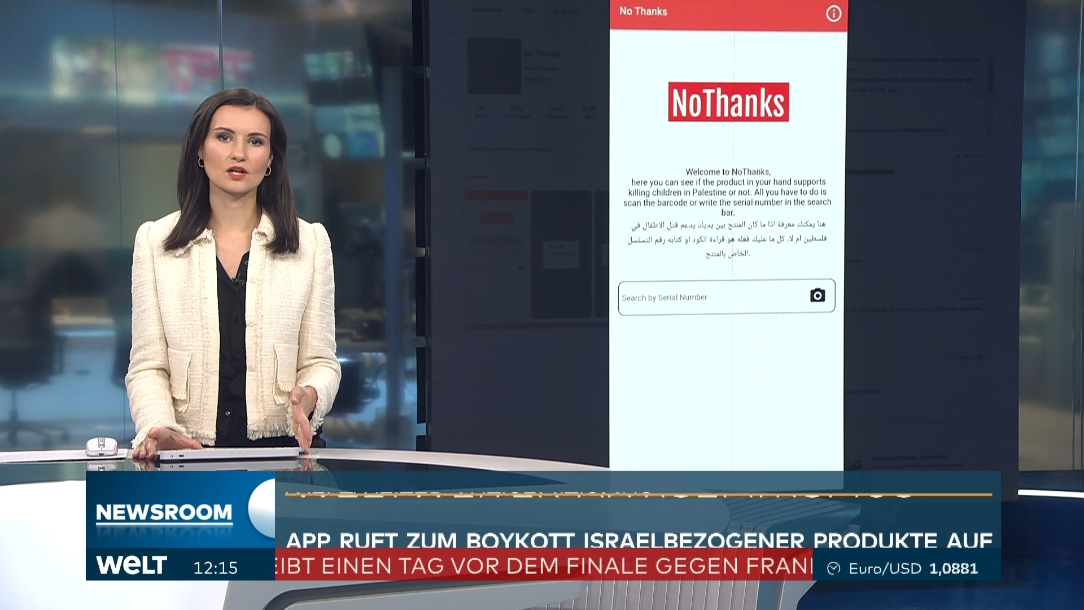
Task: Select the NoThanks red logo
Action: [x=728, y=102]
